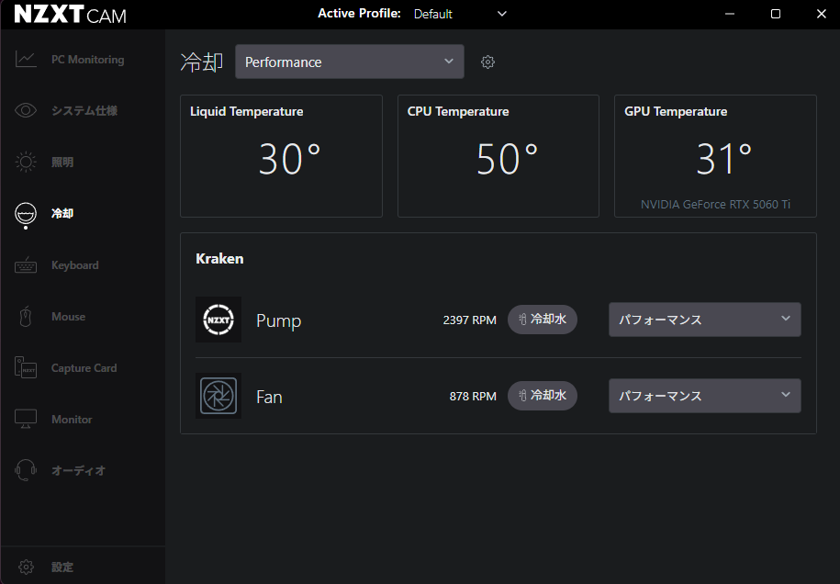The height and width of the screenshot is (584, 840).
Task: Open the Capture Card page
Action: click(83, 367)
